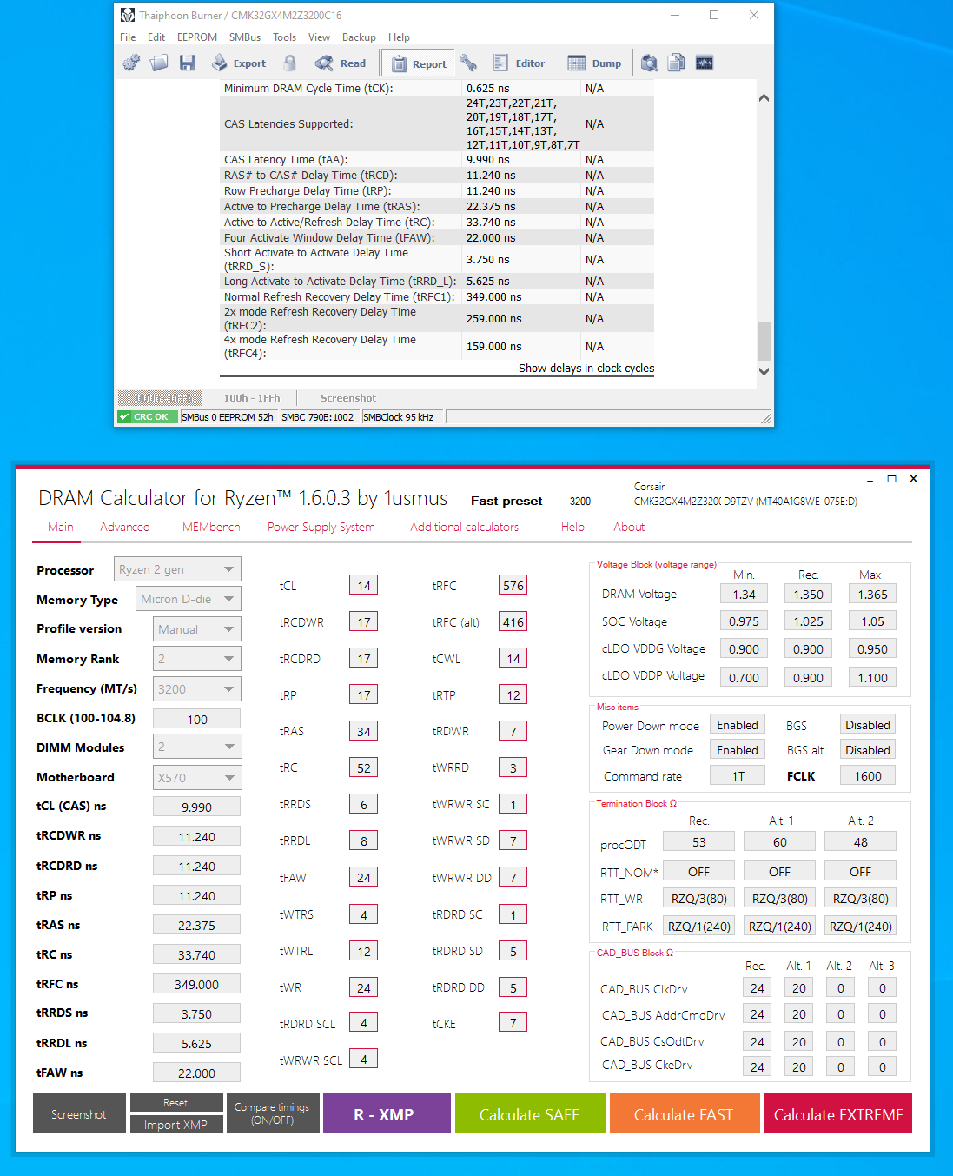
Task: Click the floppy disk save icon
Action: point(187,63)
